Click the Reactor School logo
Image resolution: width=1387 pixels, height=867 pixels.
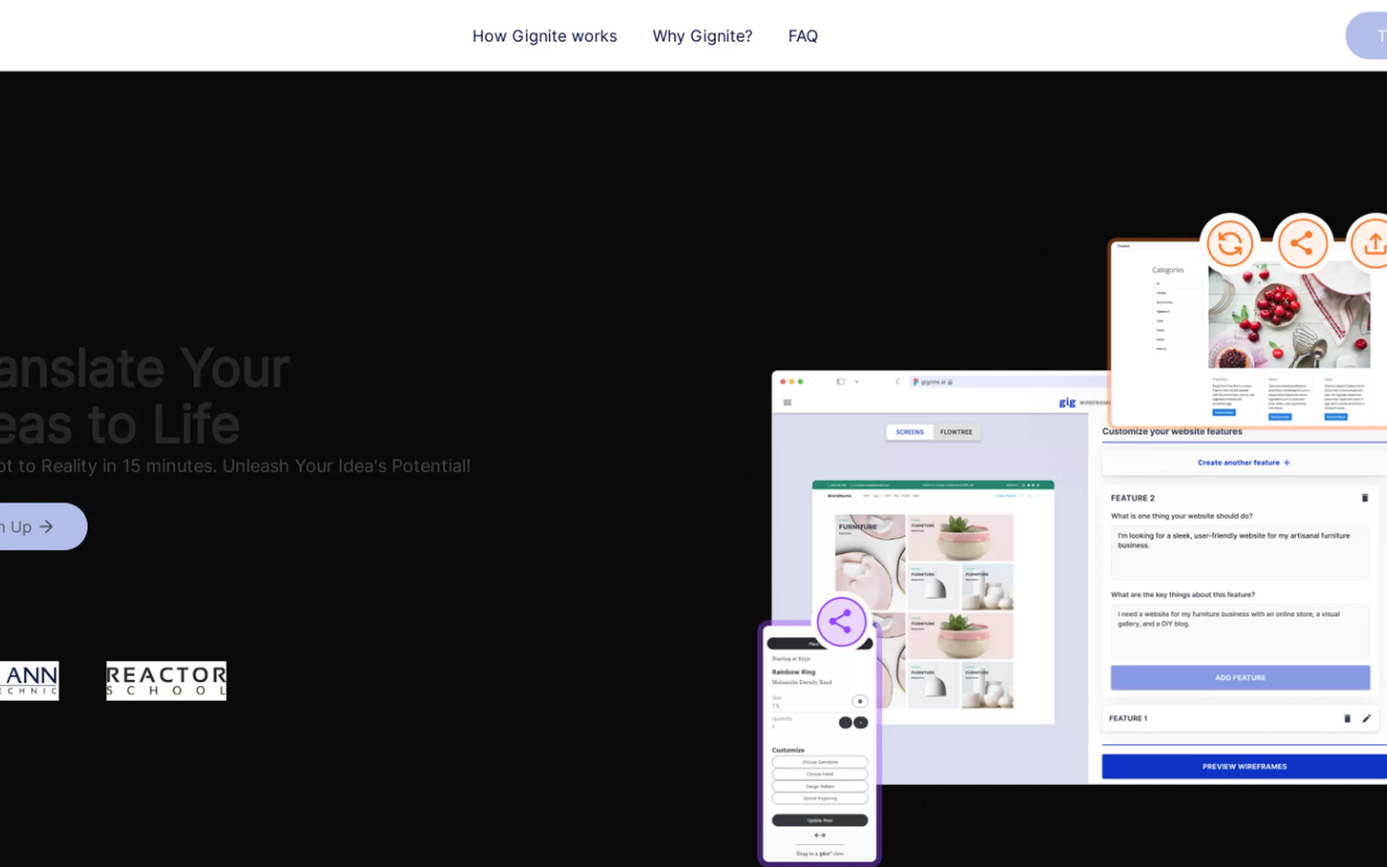tap(167, 681)
